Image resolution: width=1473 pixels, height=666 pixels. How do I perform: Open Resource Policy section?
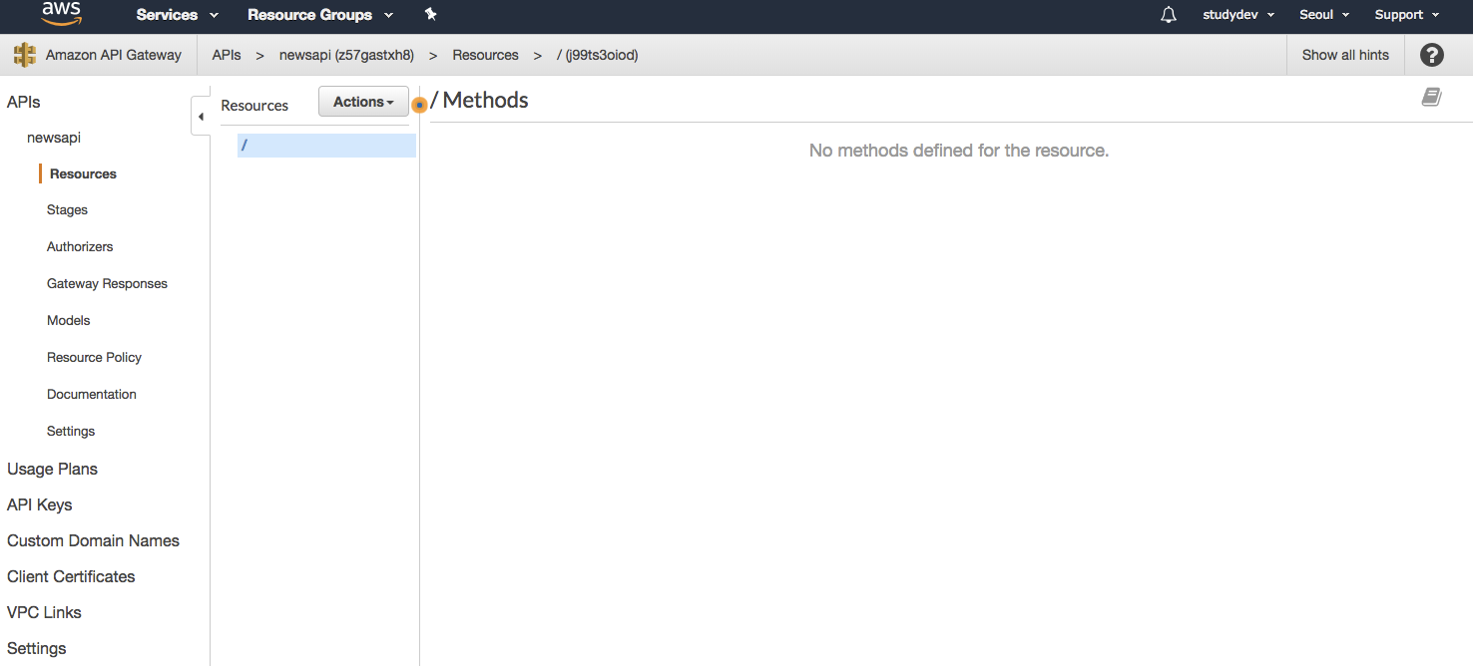pos(94,358)
